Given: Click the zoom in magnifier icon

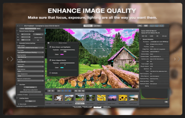Looking at the screenshot, I should [76, 91].
